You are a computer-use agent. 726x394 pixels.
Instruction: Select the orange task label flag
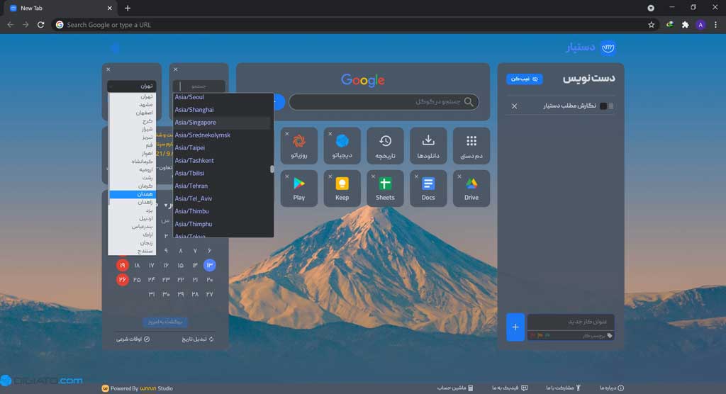[x=540, y=336]
